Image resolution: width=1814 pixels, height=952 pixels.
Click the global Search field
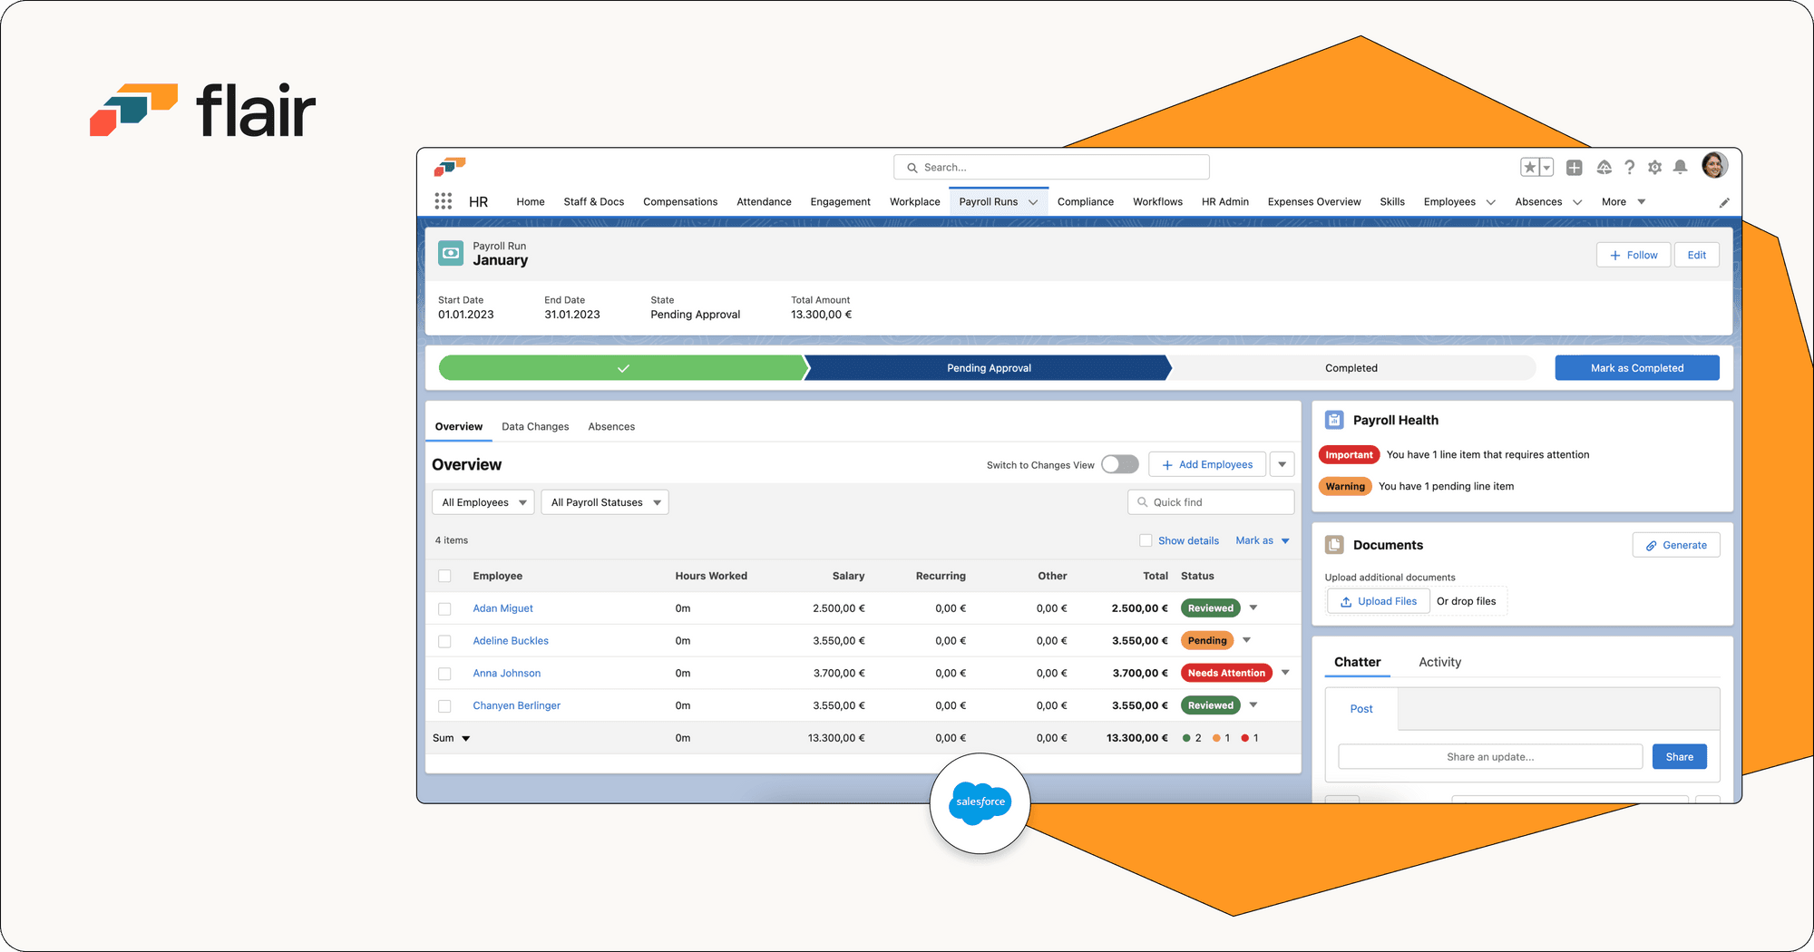(x=1051, y=168)
